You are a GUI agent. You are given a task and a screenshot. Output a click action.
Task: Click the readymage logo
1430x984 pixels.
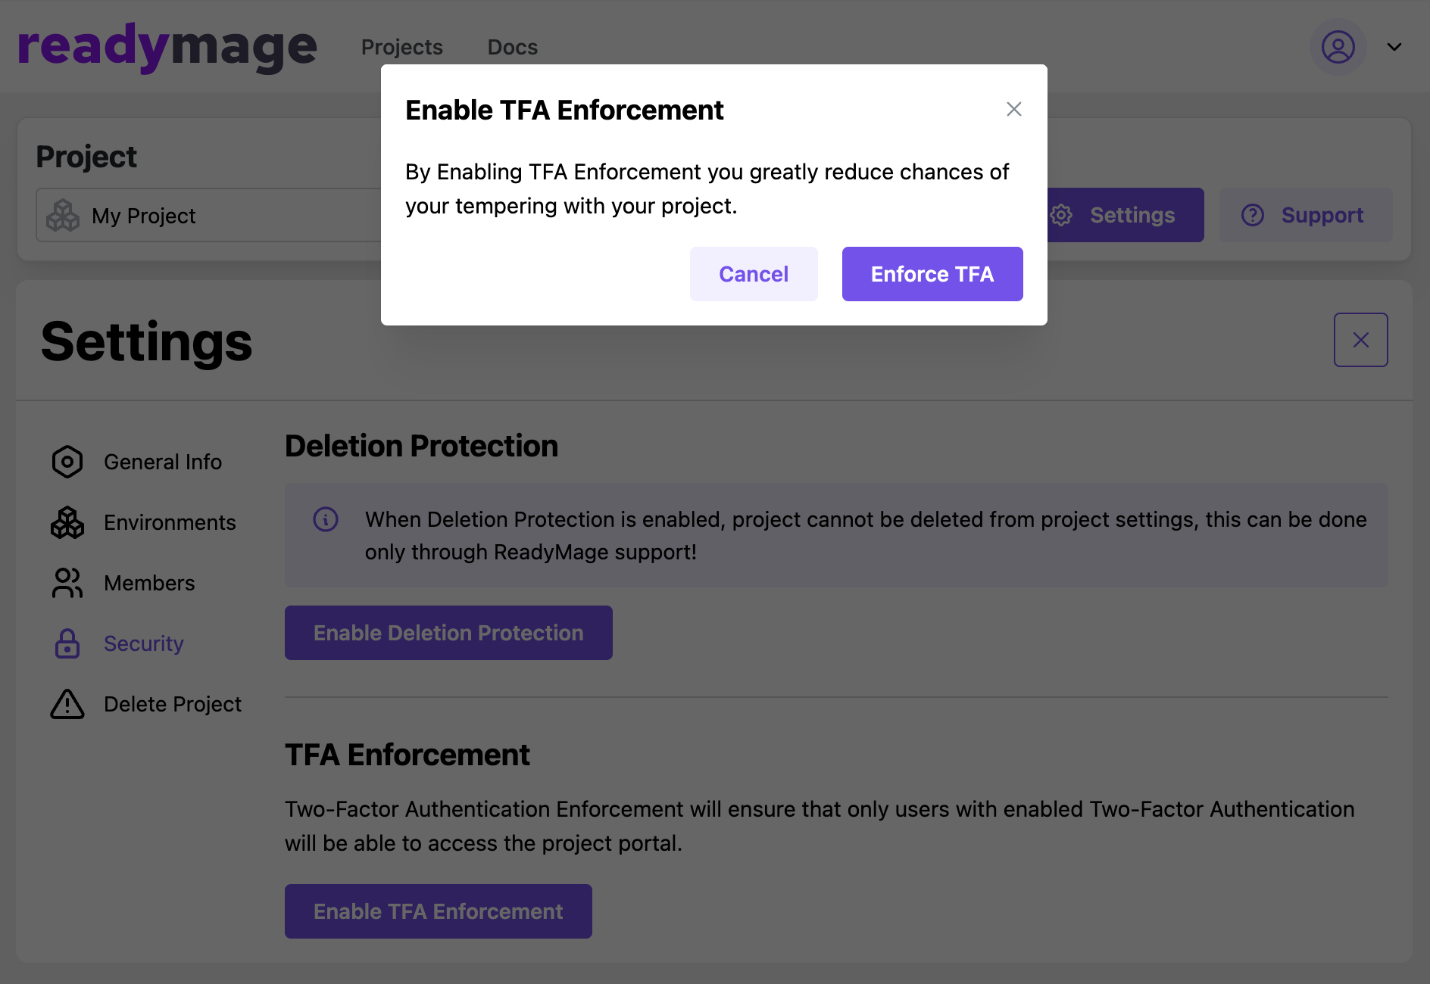coord(167,47)
